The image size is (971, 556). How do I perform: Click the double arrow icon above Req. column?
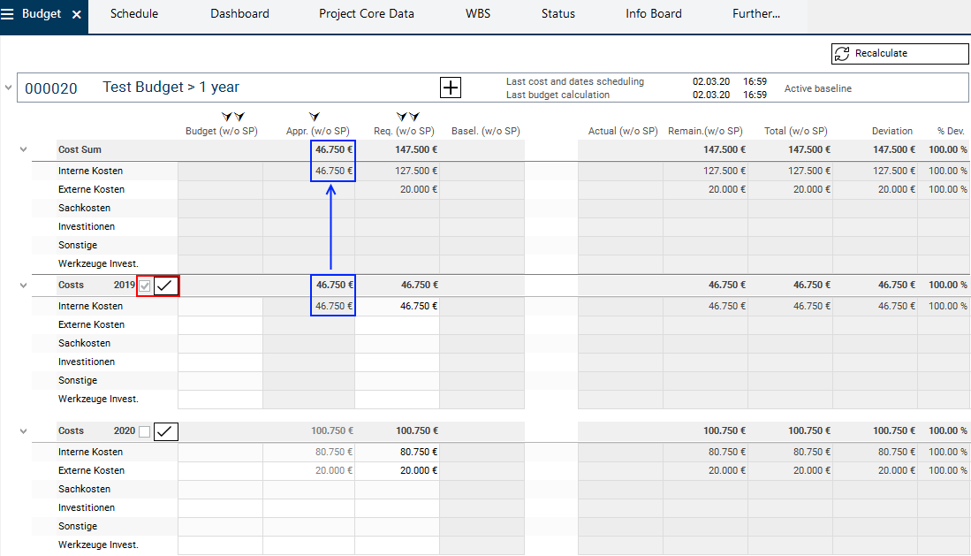click(x=407, y=117)
